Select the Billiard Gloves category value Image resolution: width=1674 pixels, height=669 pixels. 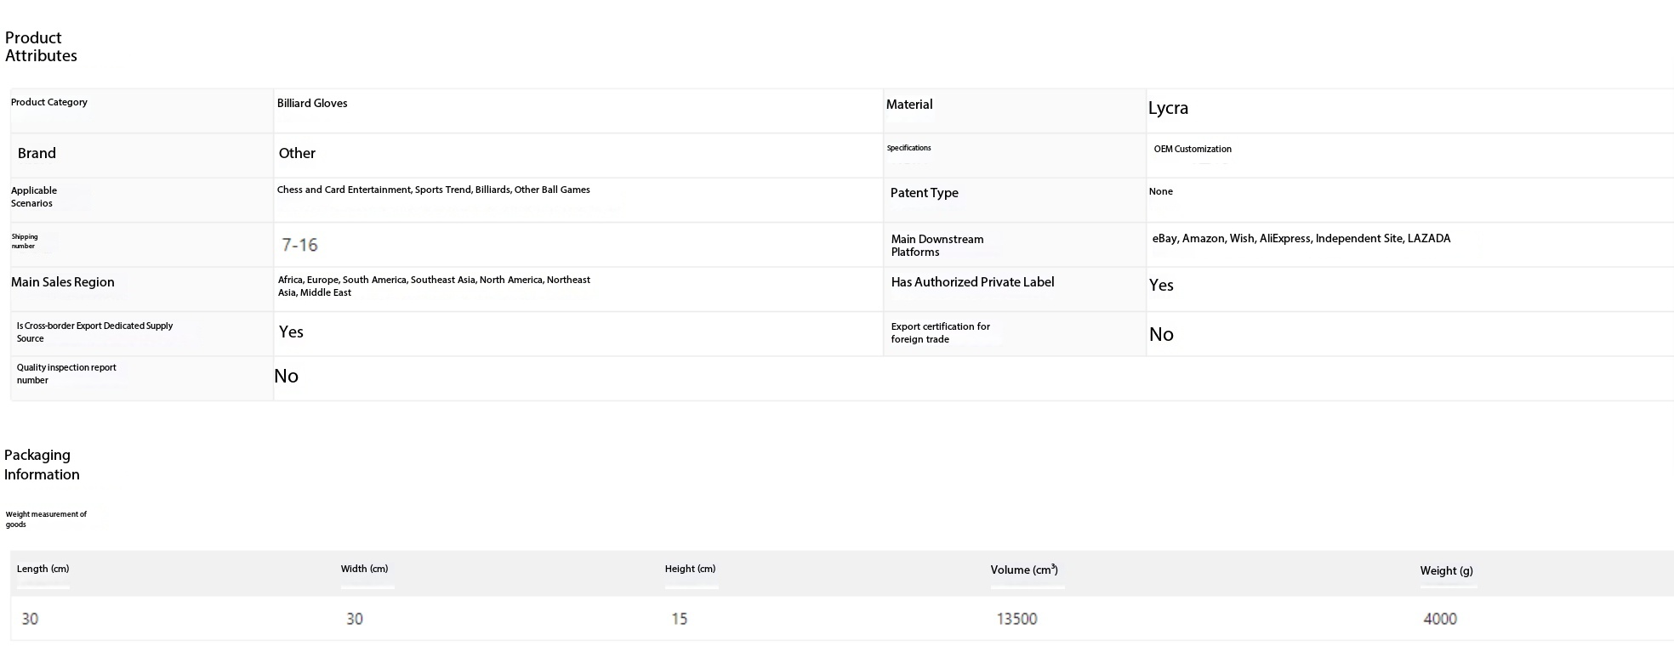point(312,104)
